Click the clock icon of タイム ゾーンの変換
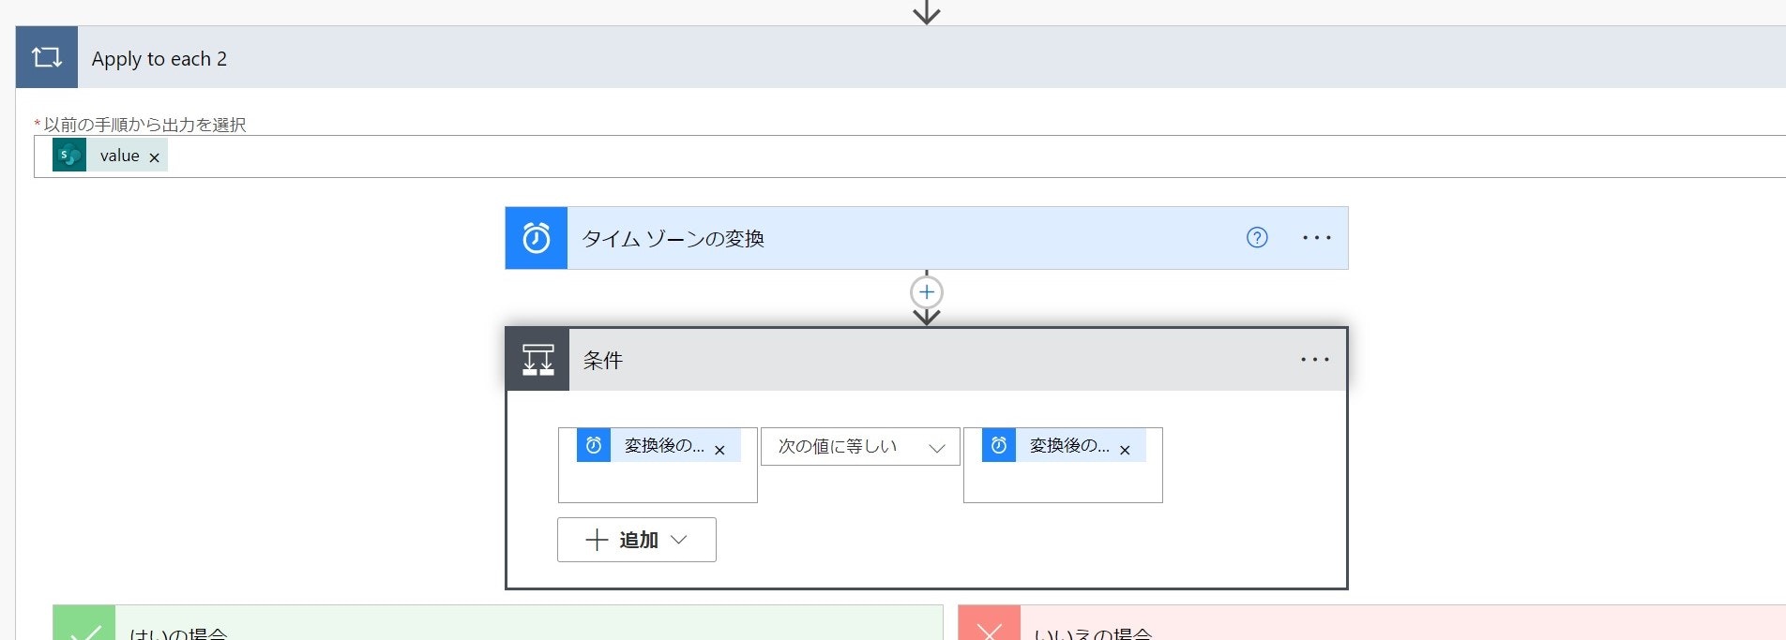The height and width of the screenshot is (640, 1786). pos(537,238)
